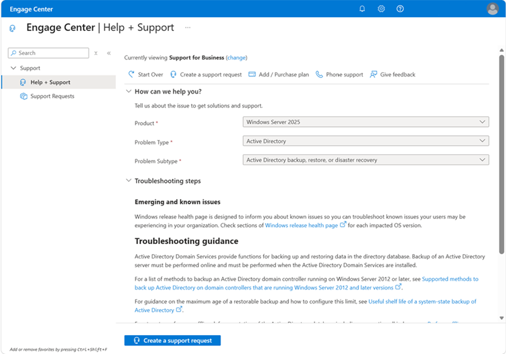Image resolution: width=506 pixels, height=354 pixels.
Task: Click the Support for Business text
Action: (197, 58)
